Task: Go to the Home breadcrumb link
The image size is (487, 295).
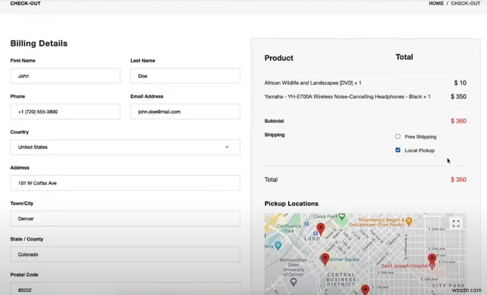Action: coord(436,3)
